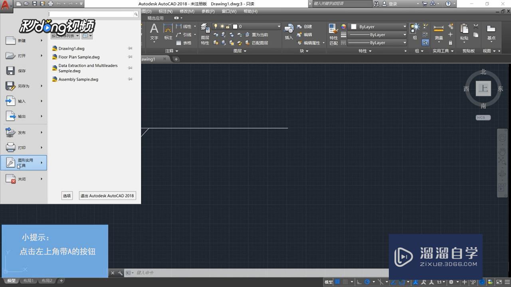Expand the layers (图层) panel
Image resolution: width=511 pixels, height=287 pixels.
(x=240, y=51)
